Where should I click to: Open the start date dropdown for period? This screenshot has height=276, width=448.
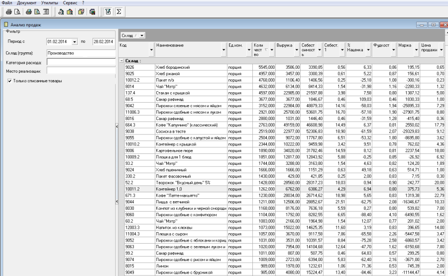coord(75,42)
